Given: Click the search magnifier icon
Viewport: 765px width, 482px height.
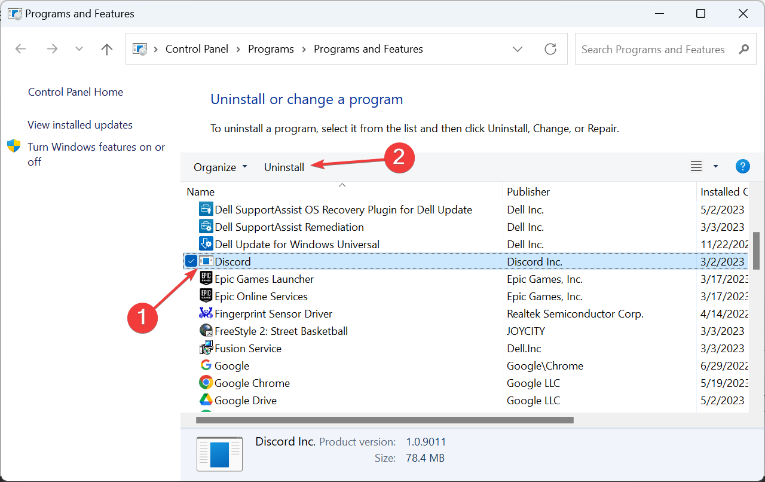Looking at the screenshot, I should pos(743,49).
